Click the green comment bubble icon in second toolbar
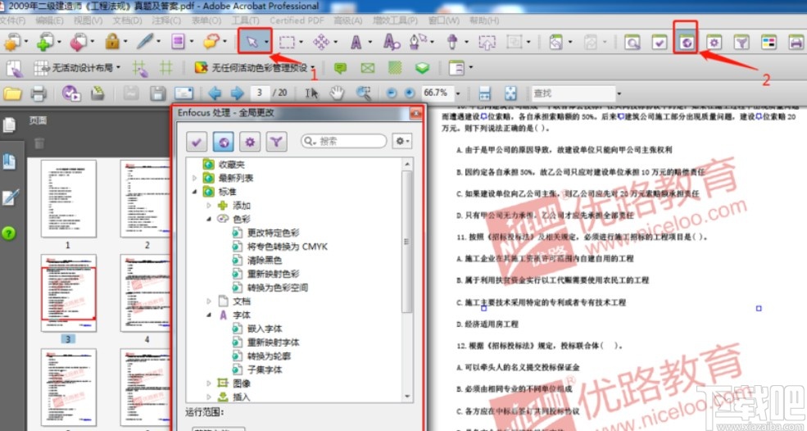807x431 pixels. coord(340,67)
